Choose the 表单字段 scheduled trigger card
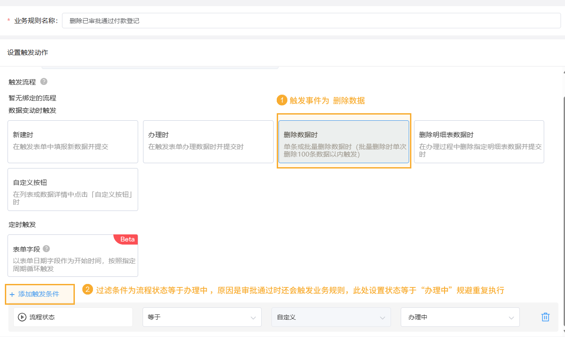The height and width of the screenshot is (337, 565). (73, 256)
